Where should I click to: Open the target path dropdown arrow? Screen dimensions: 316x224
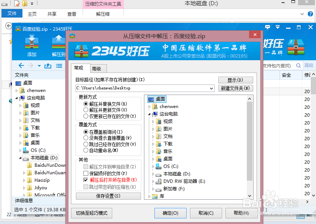[211, 88]
